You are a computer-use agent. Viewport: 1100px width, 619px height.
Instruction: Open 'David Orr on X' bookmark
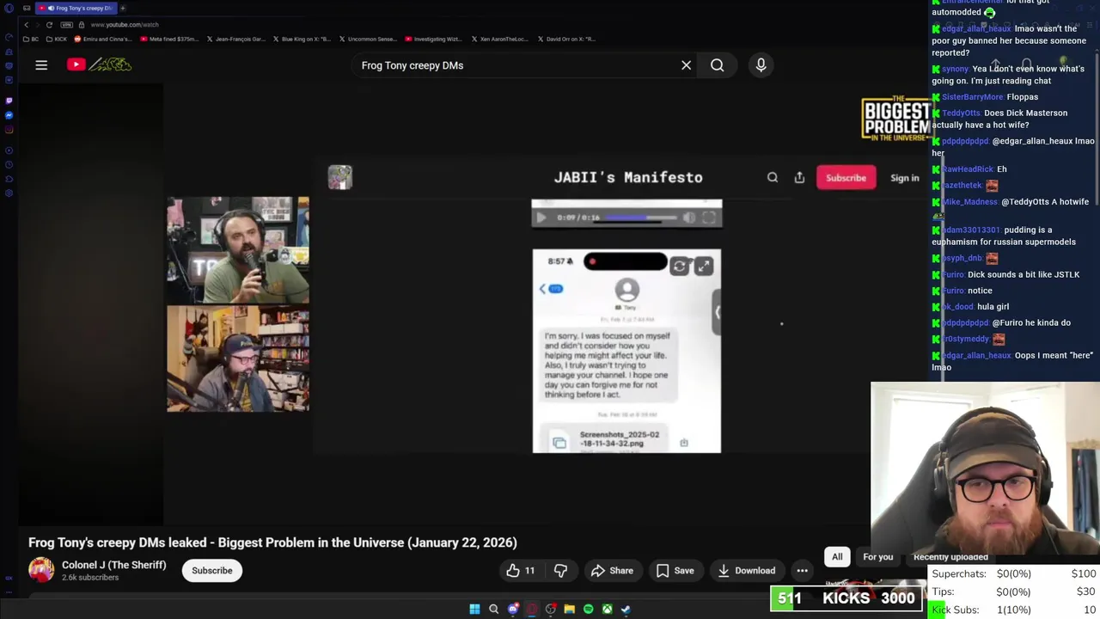(565, 39)
